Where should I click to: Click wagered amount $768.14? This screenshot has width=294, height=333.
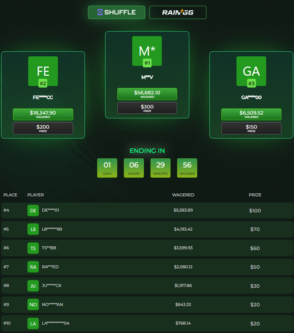point(183,323)
